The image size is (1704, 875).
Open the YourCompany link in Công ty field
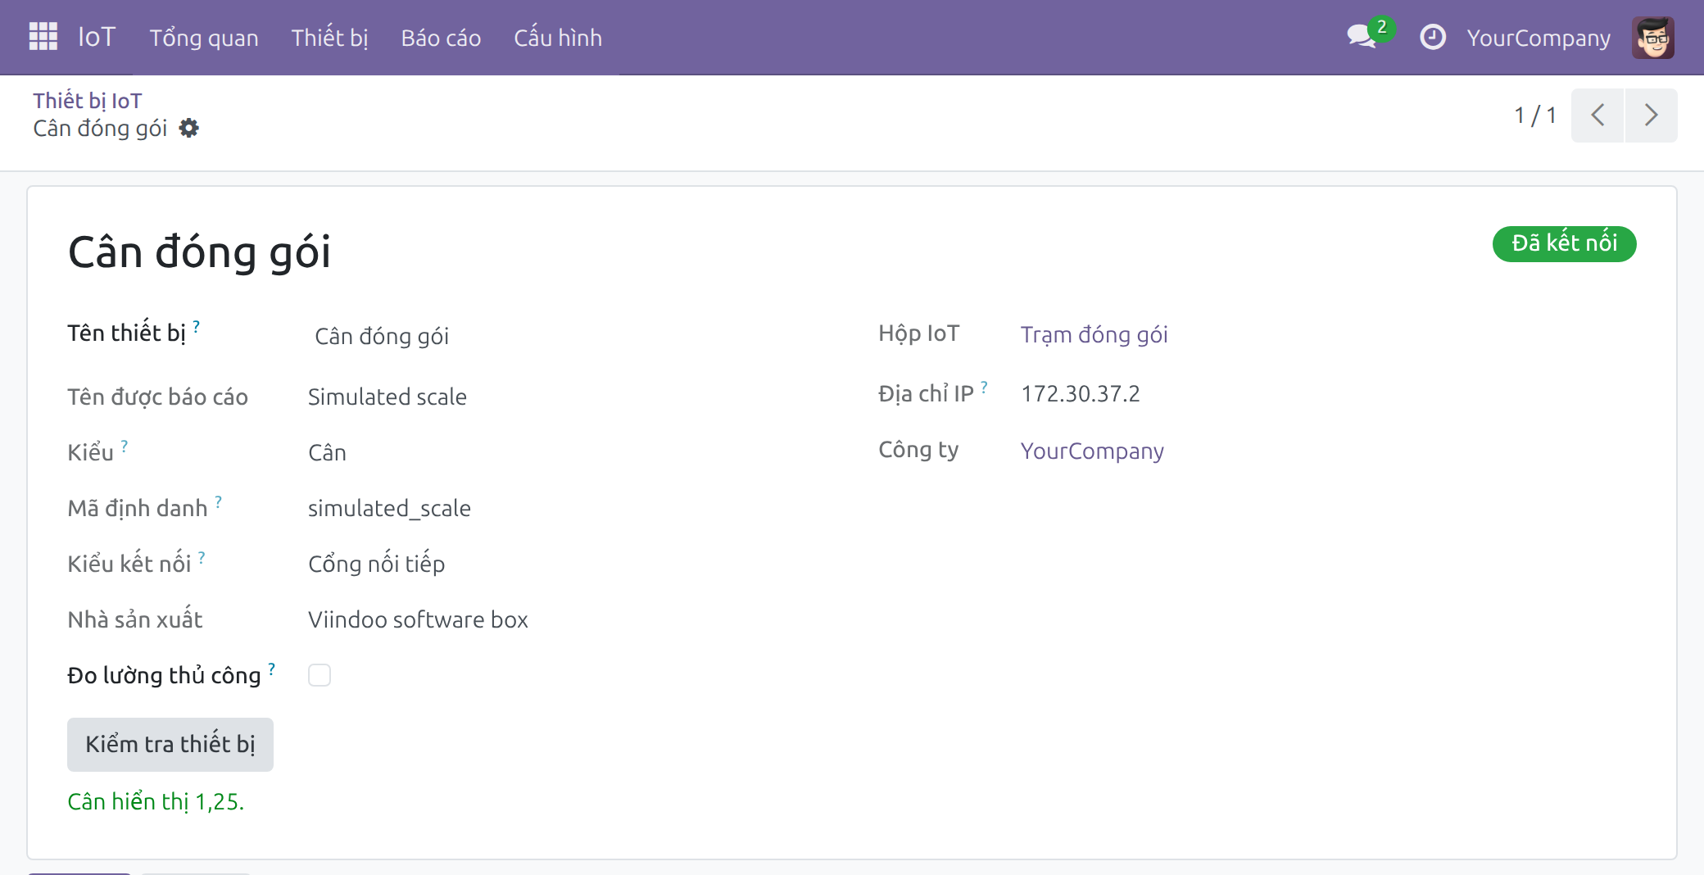(1092, 451)
